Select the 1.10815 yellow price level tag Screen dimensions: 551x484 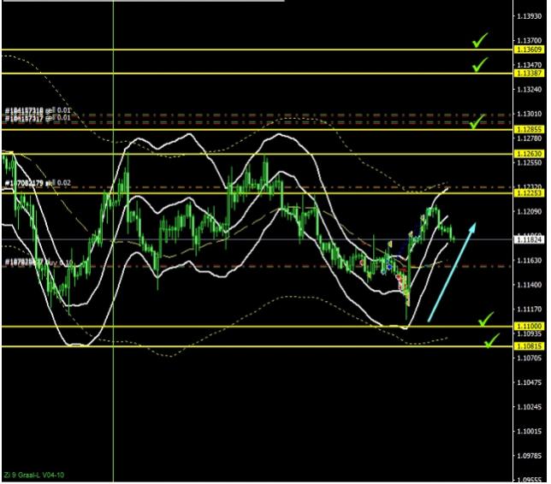coord(529,346)
